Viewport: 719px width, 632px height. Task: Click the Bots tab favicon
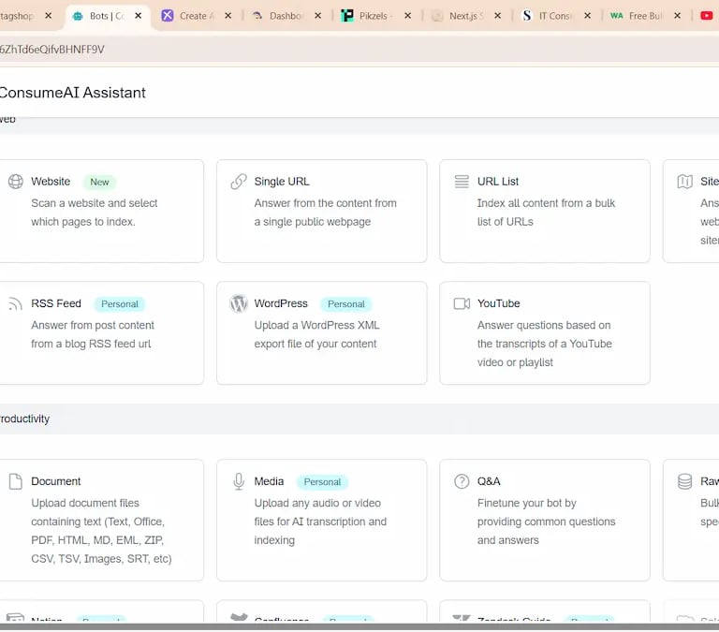[78, 16]
